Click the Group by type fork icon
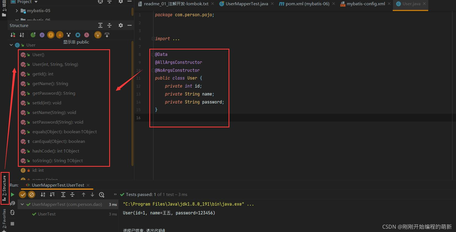456x232 pixels. (69, 35)
